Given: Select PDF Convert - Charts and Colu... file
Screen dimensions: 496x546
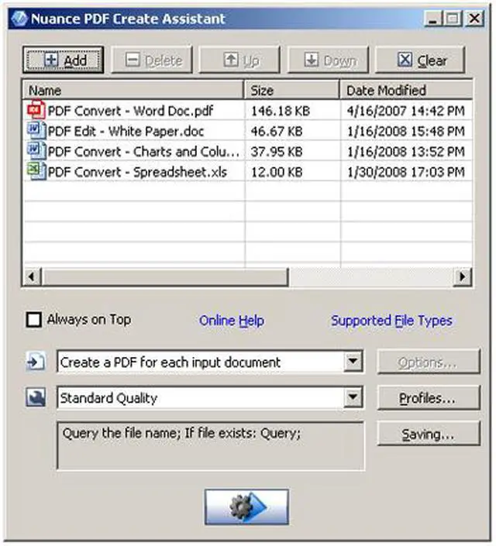Looking at the screenshot, I should (x=143, y=152).
